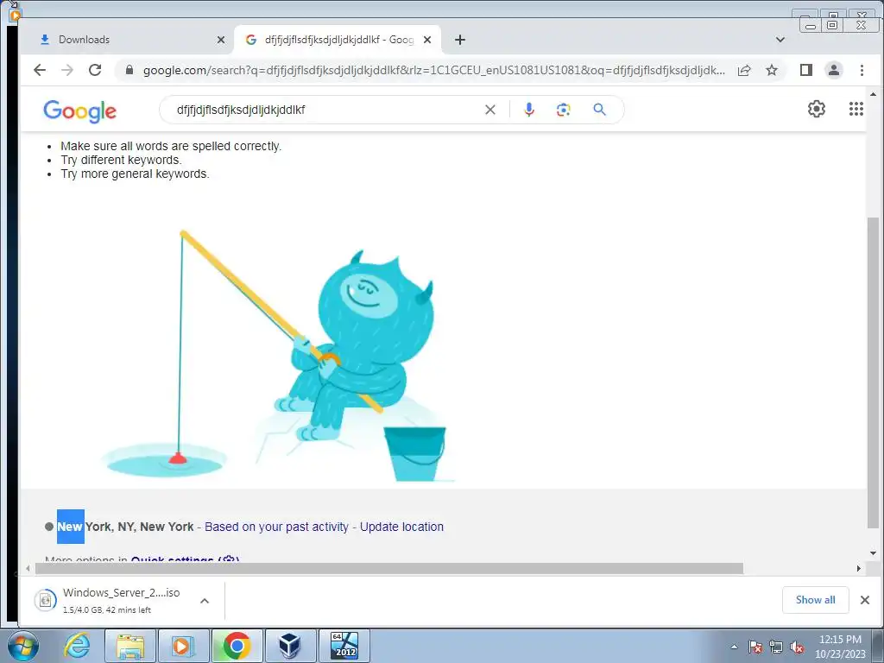Viewport: 884px width, 663px height.
Task: Reload the current page
Action: tap(95, 70)
